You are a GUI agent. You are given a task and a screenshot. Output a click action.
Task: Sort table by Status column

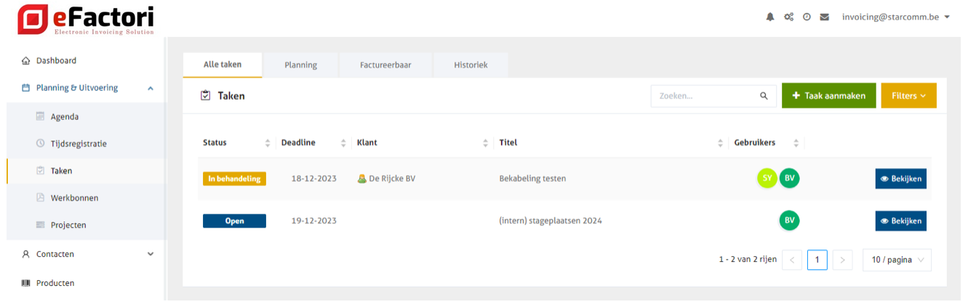coord(267,143)
